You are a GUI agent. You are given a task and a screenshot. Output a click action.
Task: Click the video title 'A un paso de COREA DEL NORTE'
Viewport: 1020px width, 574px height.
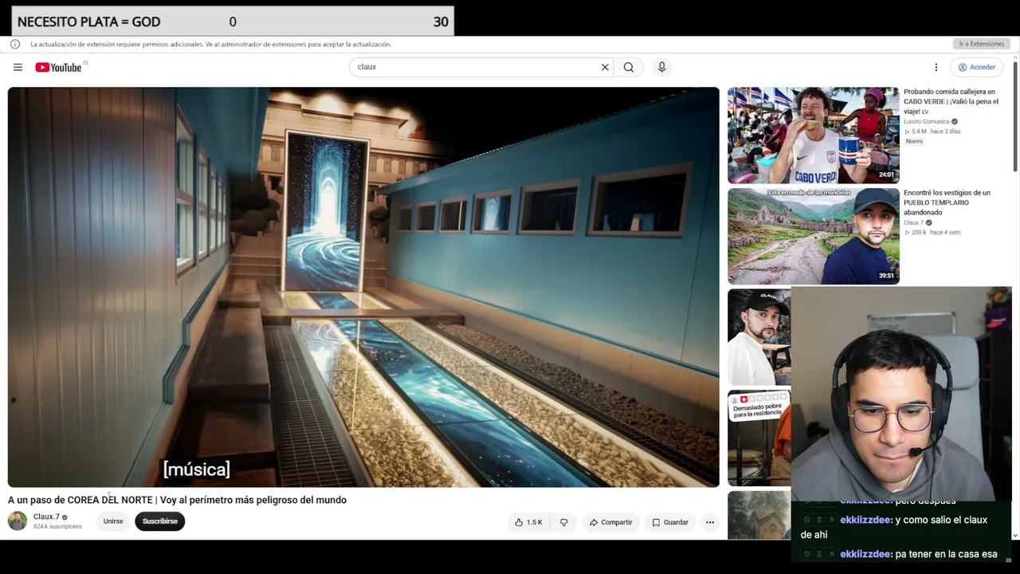(x=177, y=500)
